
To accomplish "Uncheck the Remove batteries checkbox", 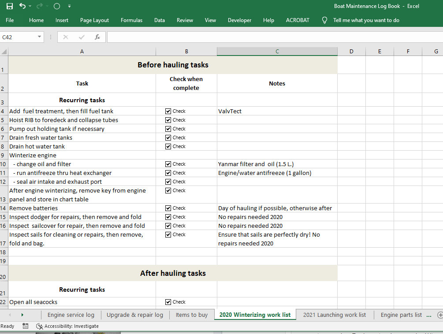I will click(x=168, y=208).
